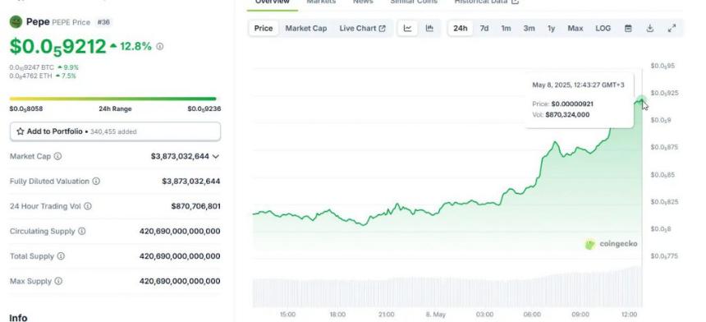Open the calendar date range picker
This screenshot has height=322, width=706.
(x=628, y=29)
